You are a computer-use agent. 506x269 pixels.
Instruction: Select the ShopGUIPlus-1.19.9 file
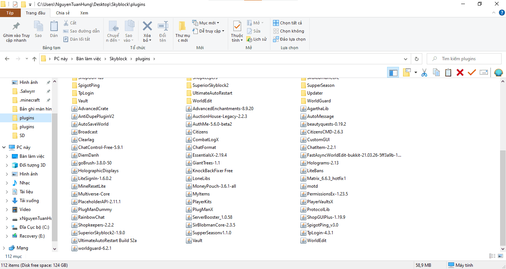click(x=323, y=217)
